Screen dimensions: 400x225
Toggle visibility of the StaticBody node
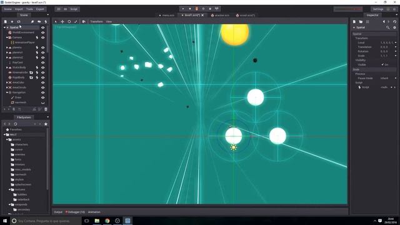click(x=43, y=67)
